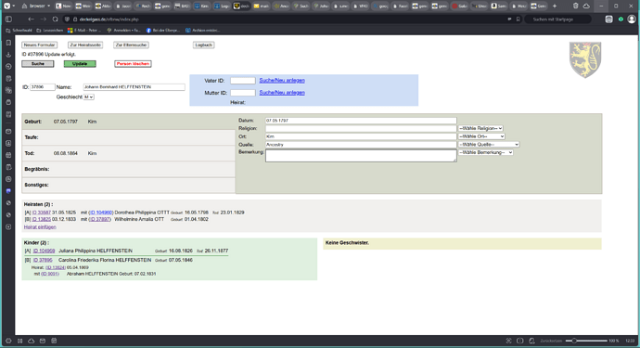Viewport: 640px width, 348px height.
Task: Add a web panel with the sidebar plus icon
Action: coord(8,226)
